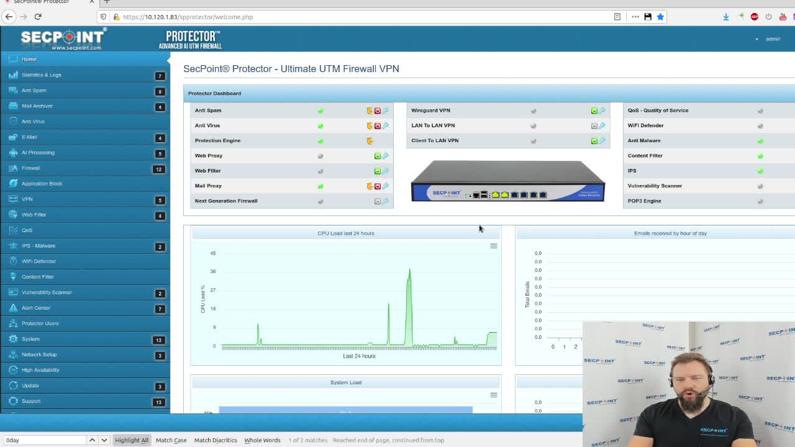Open the admin user dropdown
This screenshot has height=447, width=795.
pyautogui.click(x=768, y=39)
